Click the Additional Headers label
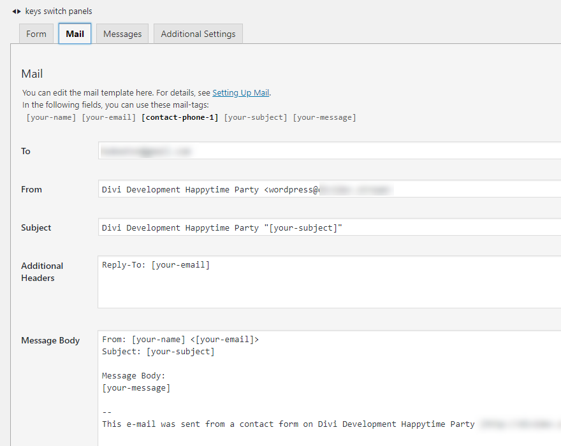Viewport: 561px width, 446px height. (41, 271)
